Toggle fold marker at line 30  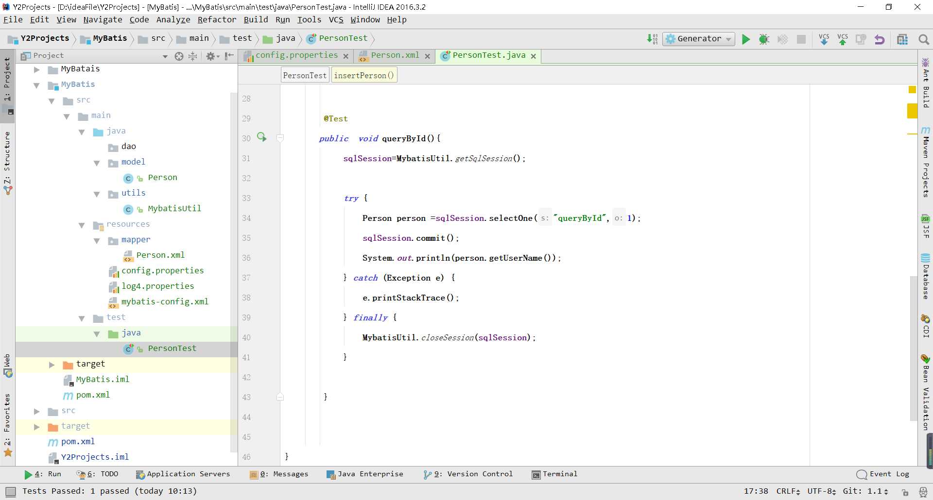280,138
